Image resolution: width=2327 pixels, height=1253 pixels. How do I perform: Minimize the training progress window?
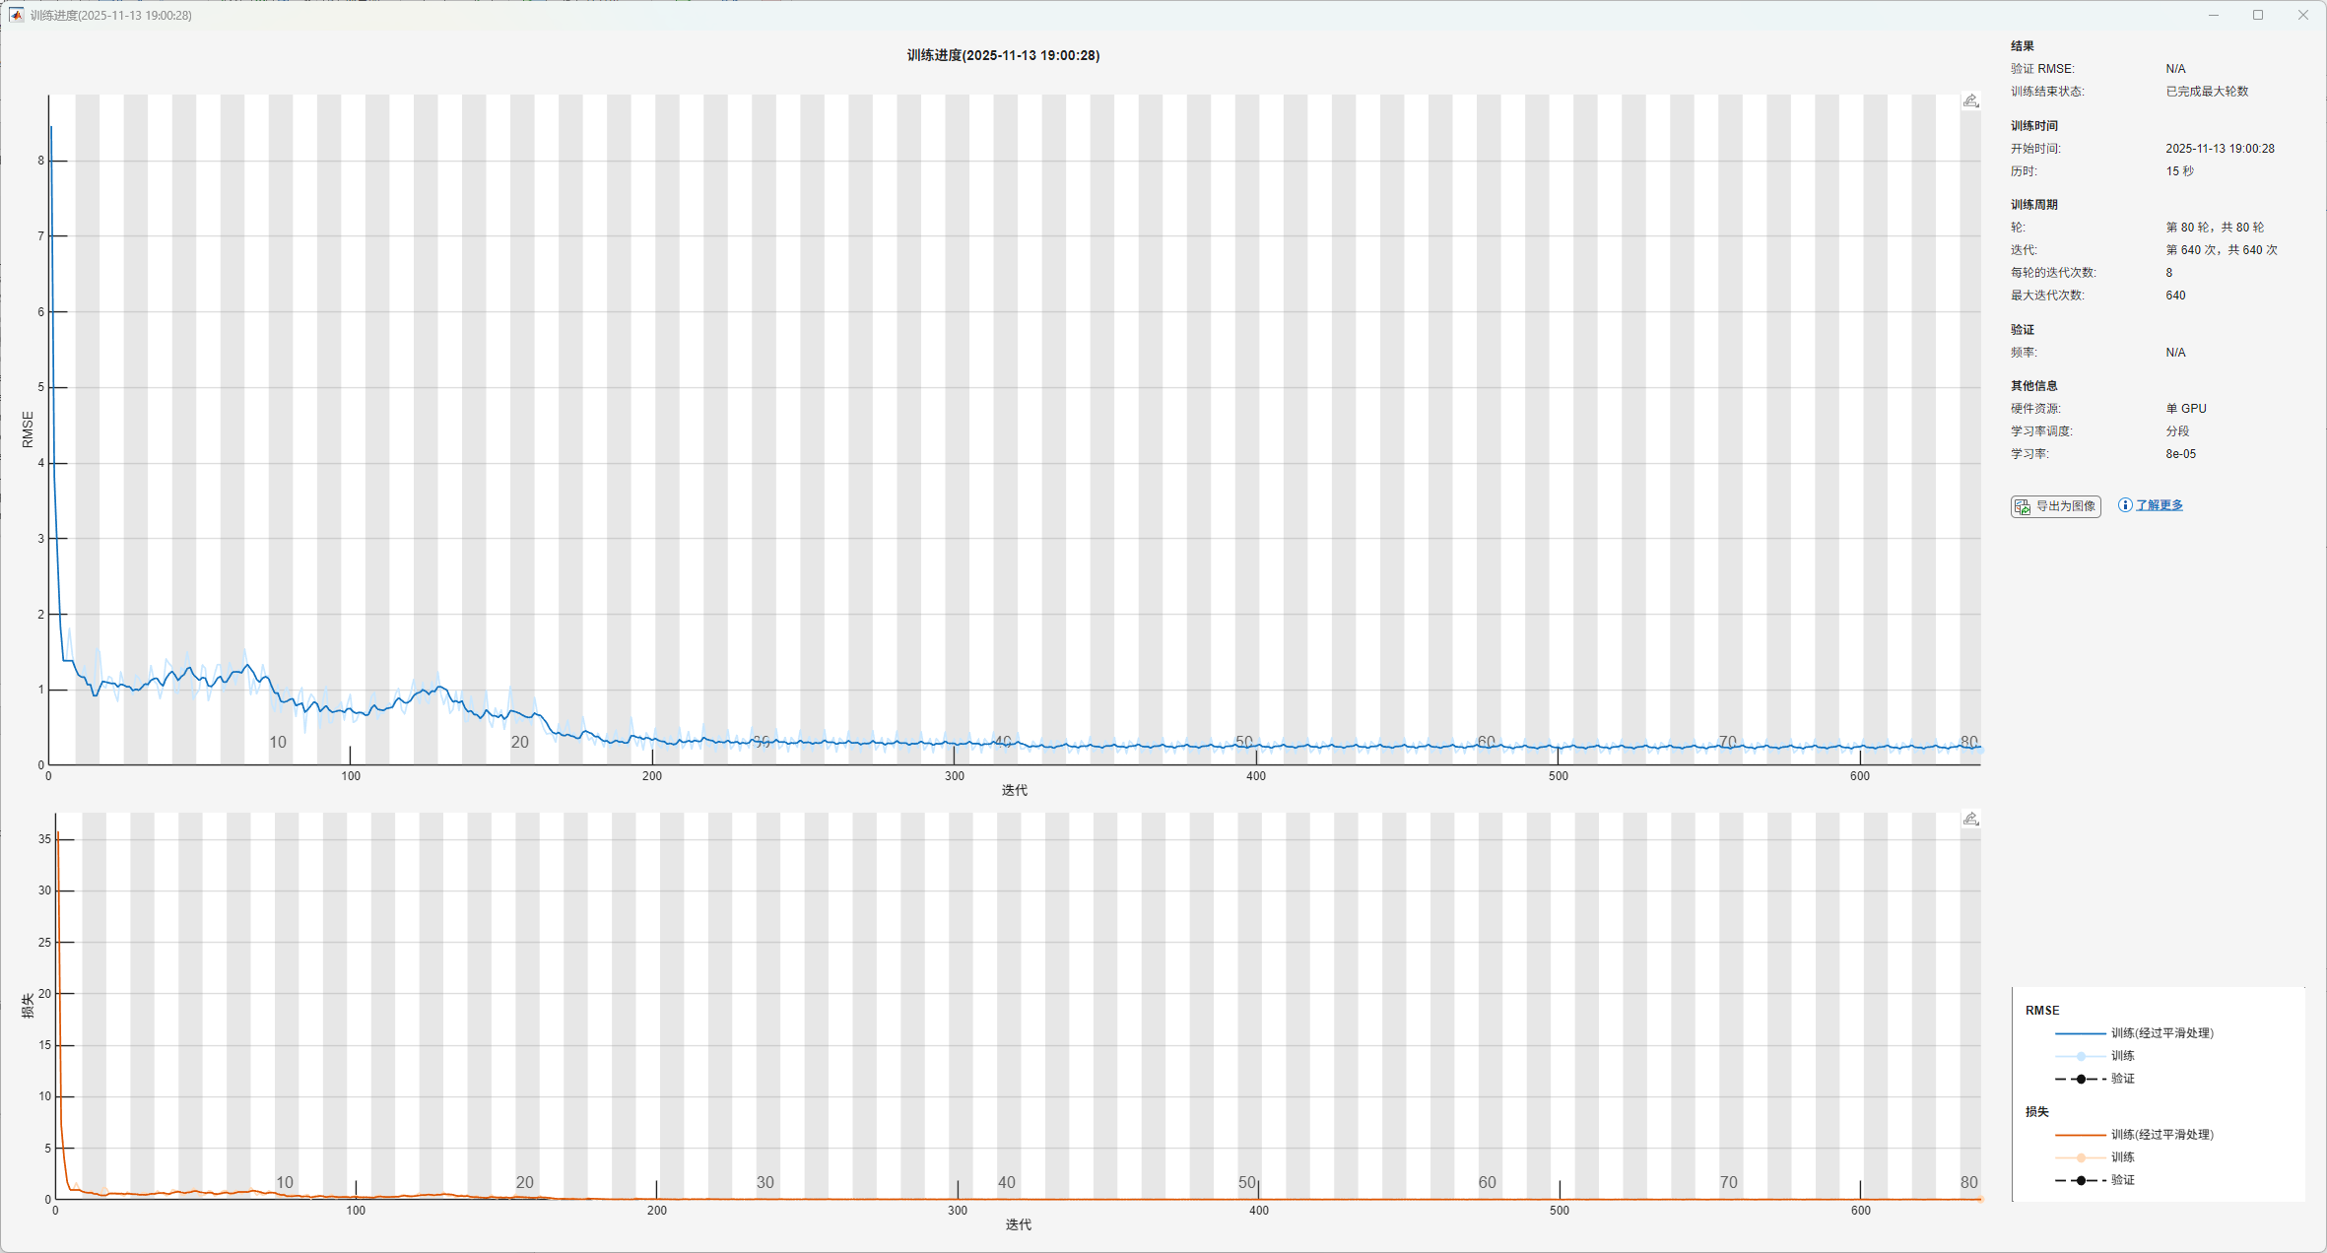point(2214,15)
